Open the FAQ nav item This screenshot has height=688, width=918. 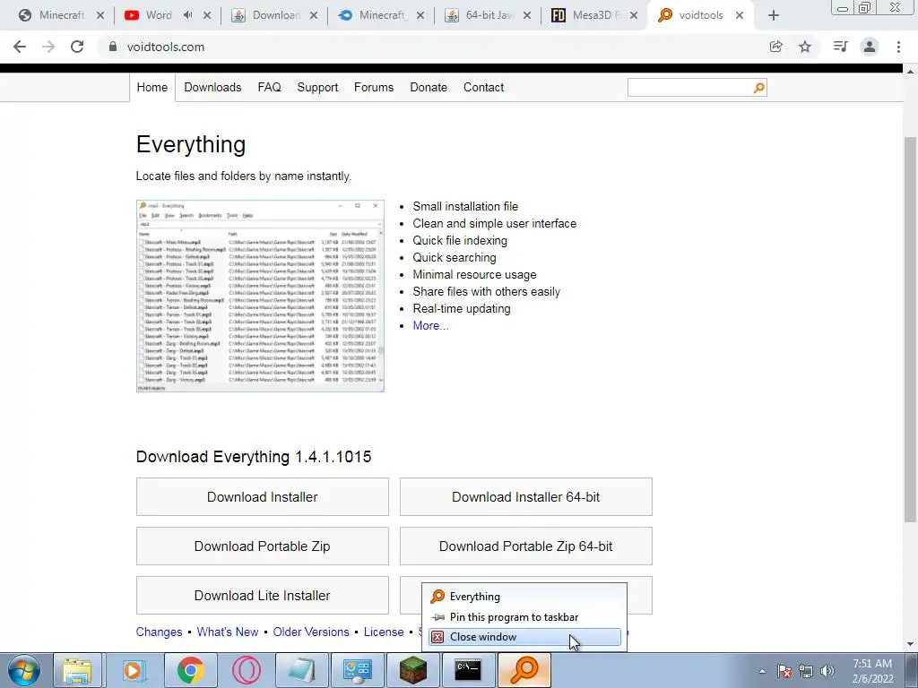(269, 87)
